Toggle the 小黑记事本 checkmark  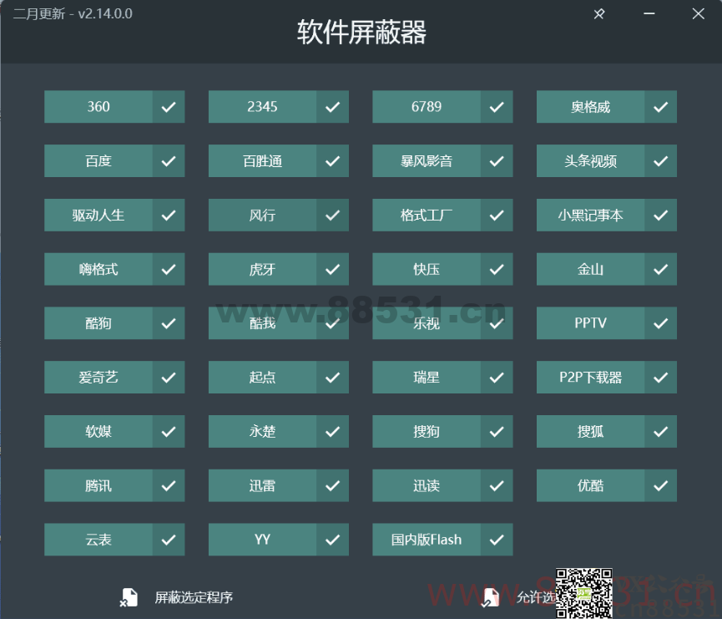tap(660, 216)
